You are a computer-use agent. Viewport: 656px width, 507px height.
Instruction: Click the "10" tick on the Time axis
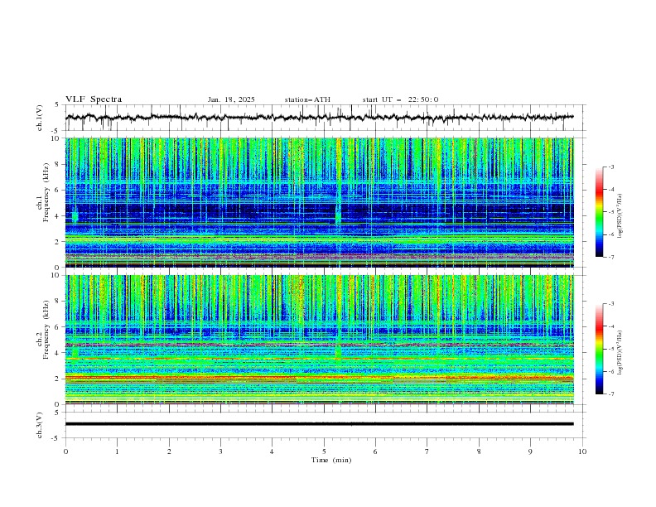[582, 451]
